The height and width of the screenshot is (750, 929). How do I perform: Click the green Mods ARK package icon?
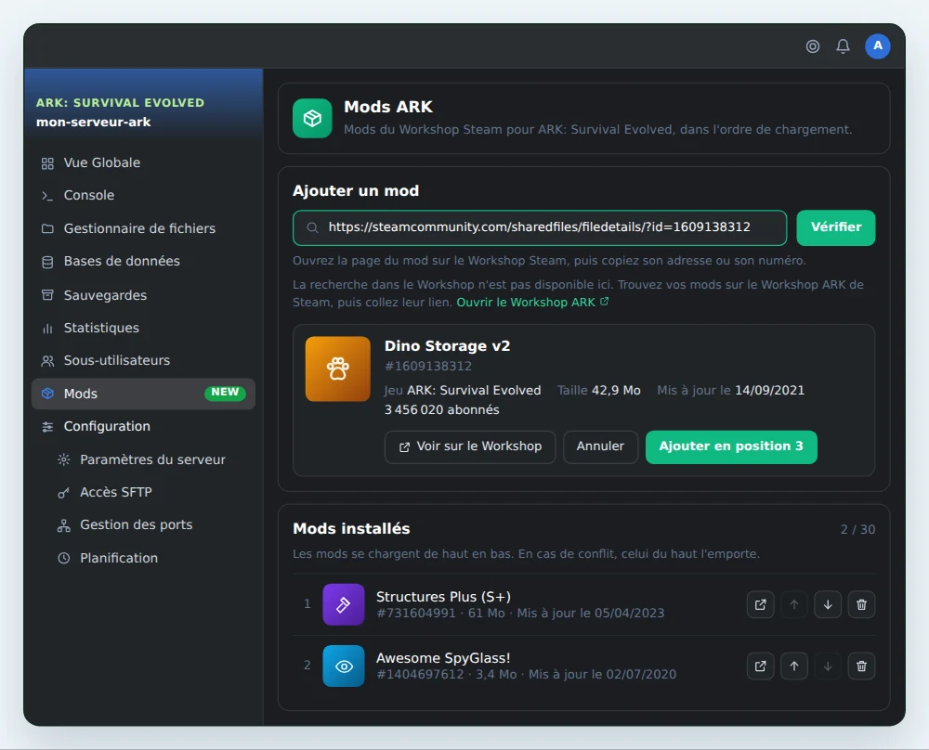[x=312, y=119]
